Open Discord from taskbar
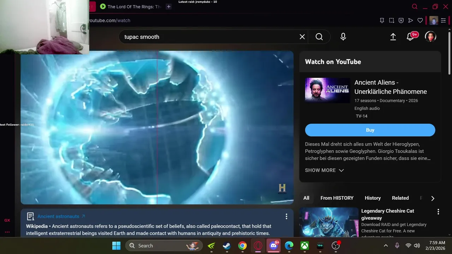The width and height of the screenshot is (452, 254). pyautogui.click(x=274, y=246)
